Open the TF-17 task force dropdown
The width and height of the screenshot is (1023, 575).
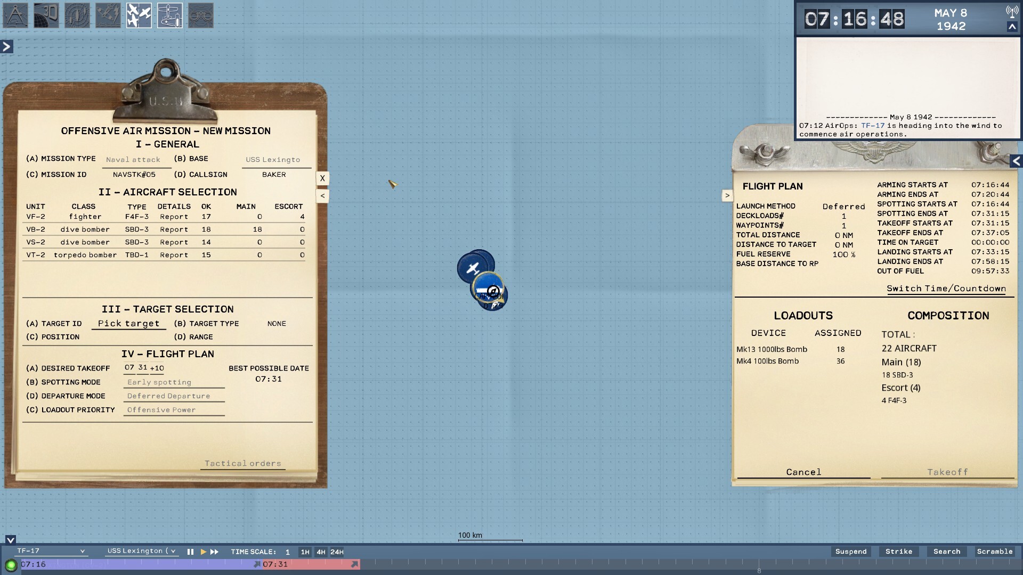point(51,551)
